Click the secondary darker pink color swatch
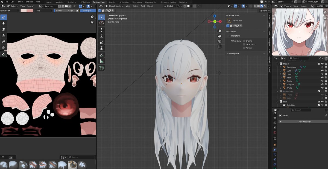Screen dimensions: 328x169 click(30, 11)
